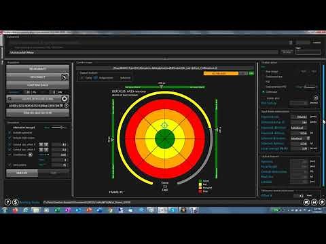This screenshot has height=244, width=326.
Task: Click first icon in Central axis offset X row
Action: [x=41, y=144]
